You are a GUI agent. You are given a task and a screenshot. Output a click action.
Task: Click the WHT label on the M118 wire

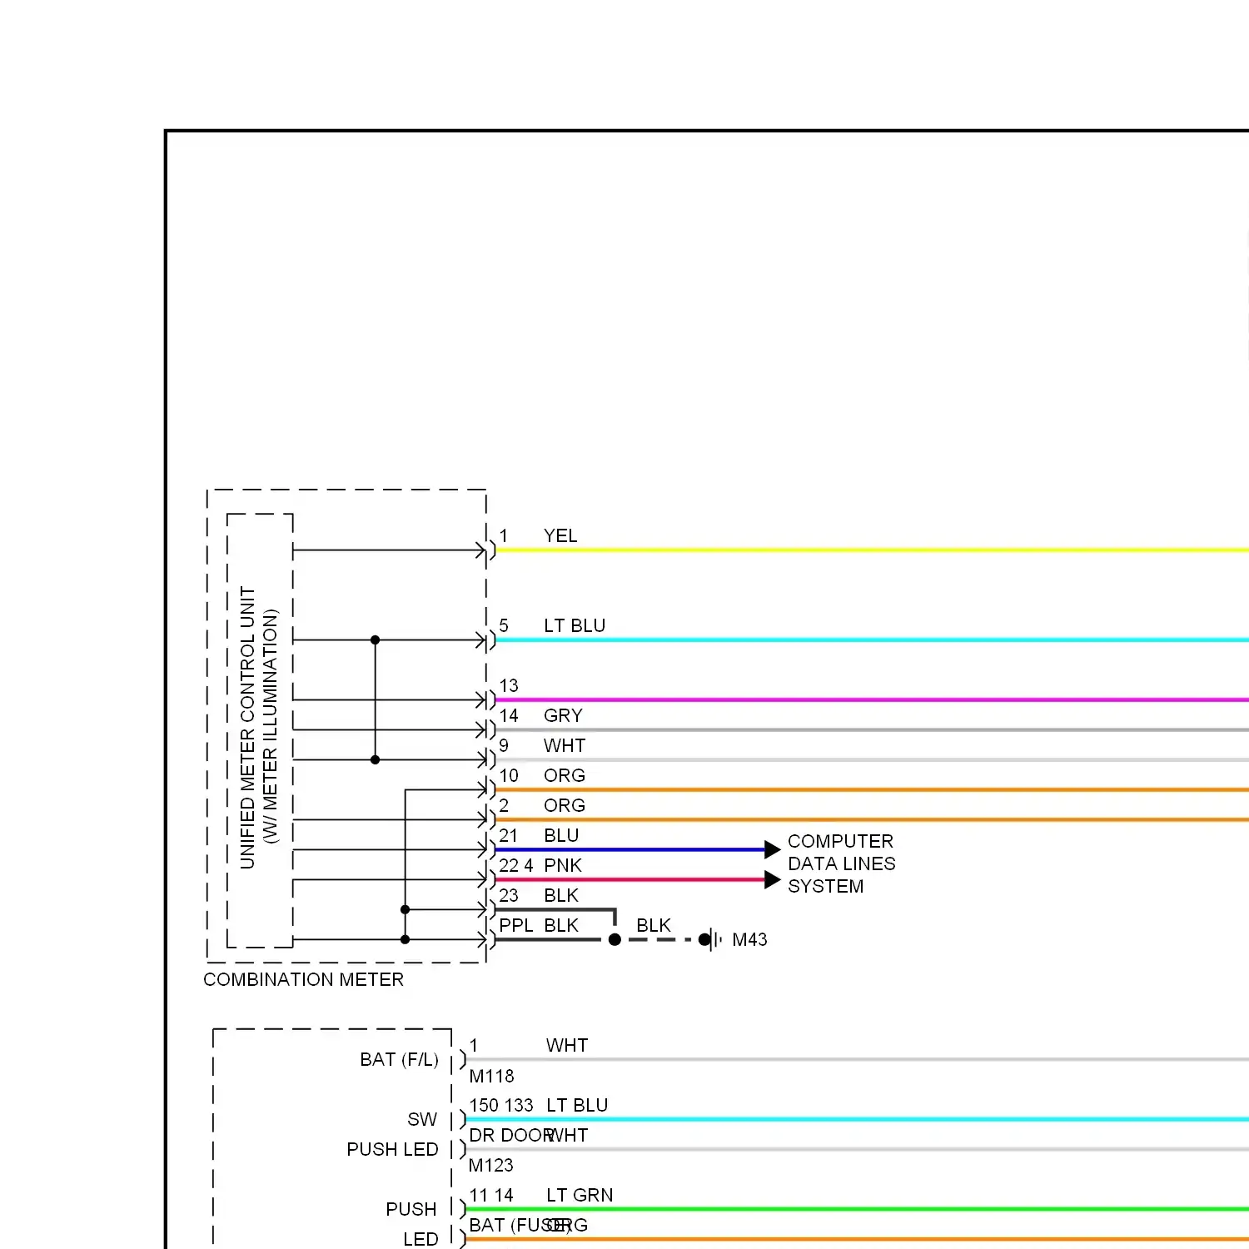[567, 1045]
